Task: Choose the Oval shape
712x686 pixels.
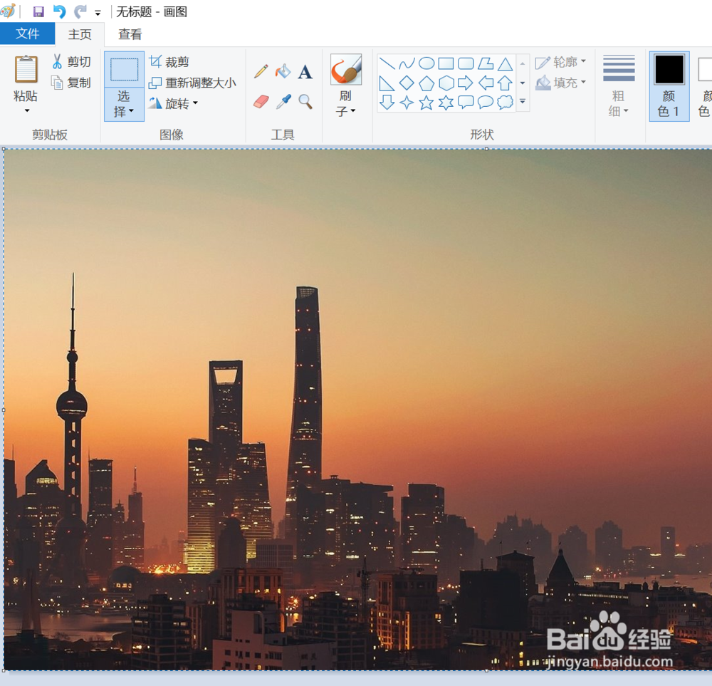Action: click(425, 63)
